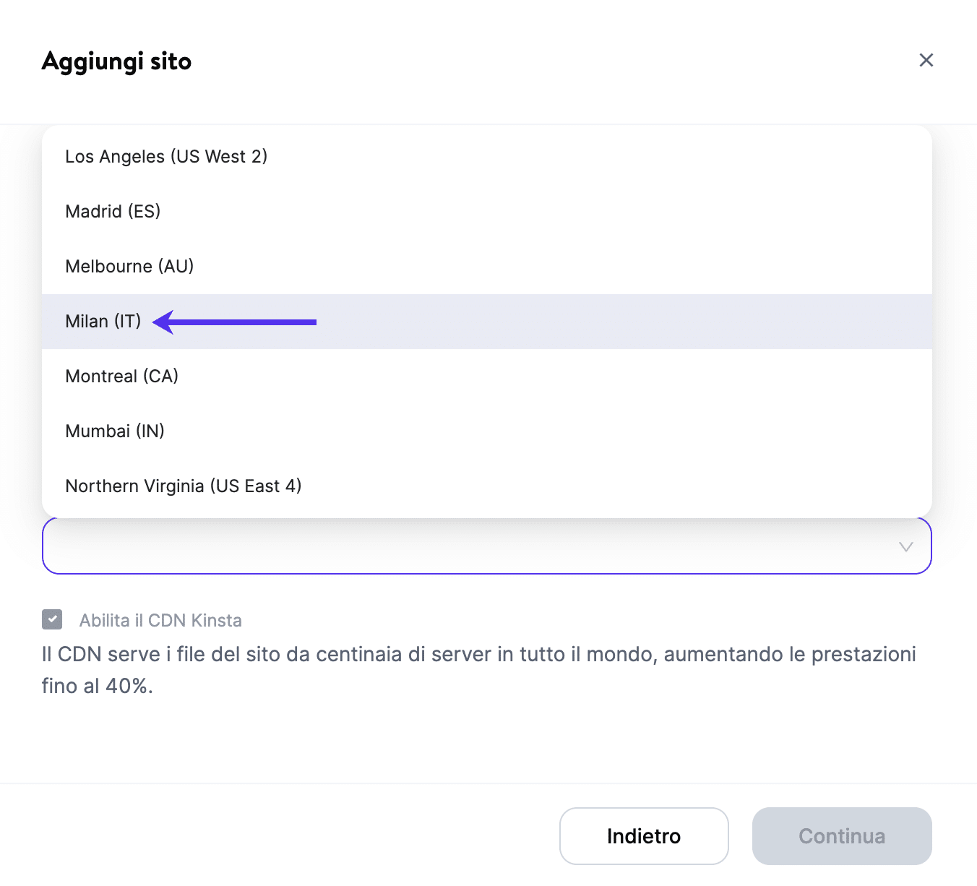Select Los Angeles (US West 2) location

click(166, 157)
